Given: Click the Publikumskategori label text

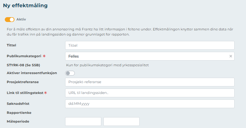Looking at the screenshot, I should [x=24, y=56].
